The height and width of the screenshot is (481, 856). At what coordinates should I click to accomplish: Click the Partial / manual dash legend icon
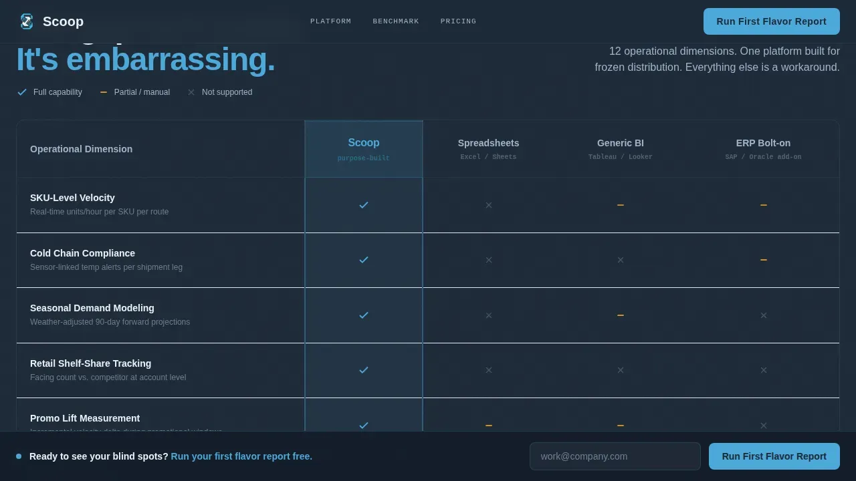(x=104, y=92)
